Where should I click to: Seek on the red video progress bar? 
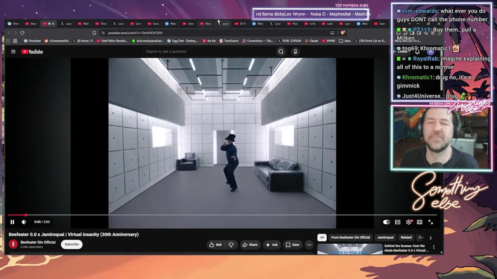222,215
